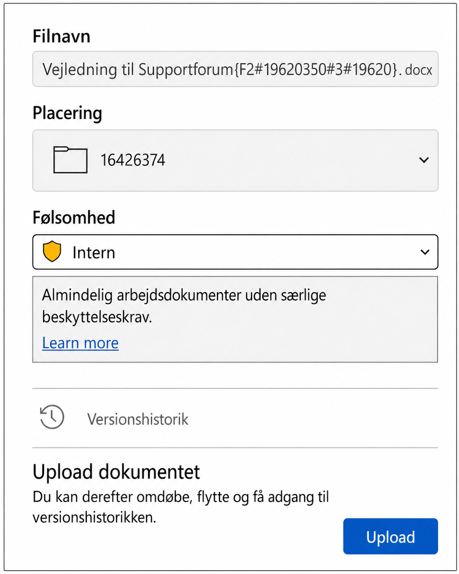Click the folder name 16426374
The width and height of the screenshot is (459, 574).
[x=133, y=160]
